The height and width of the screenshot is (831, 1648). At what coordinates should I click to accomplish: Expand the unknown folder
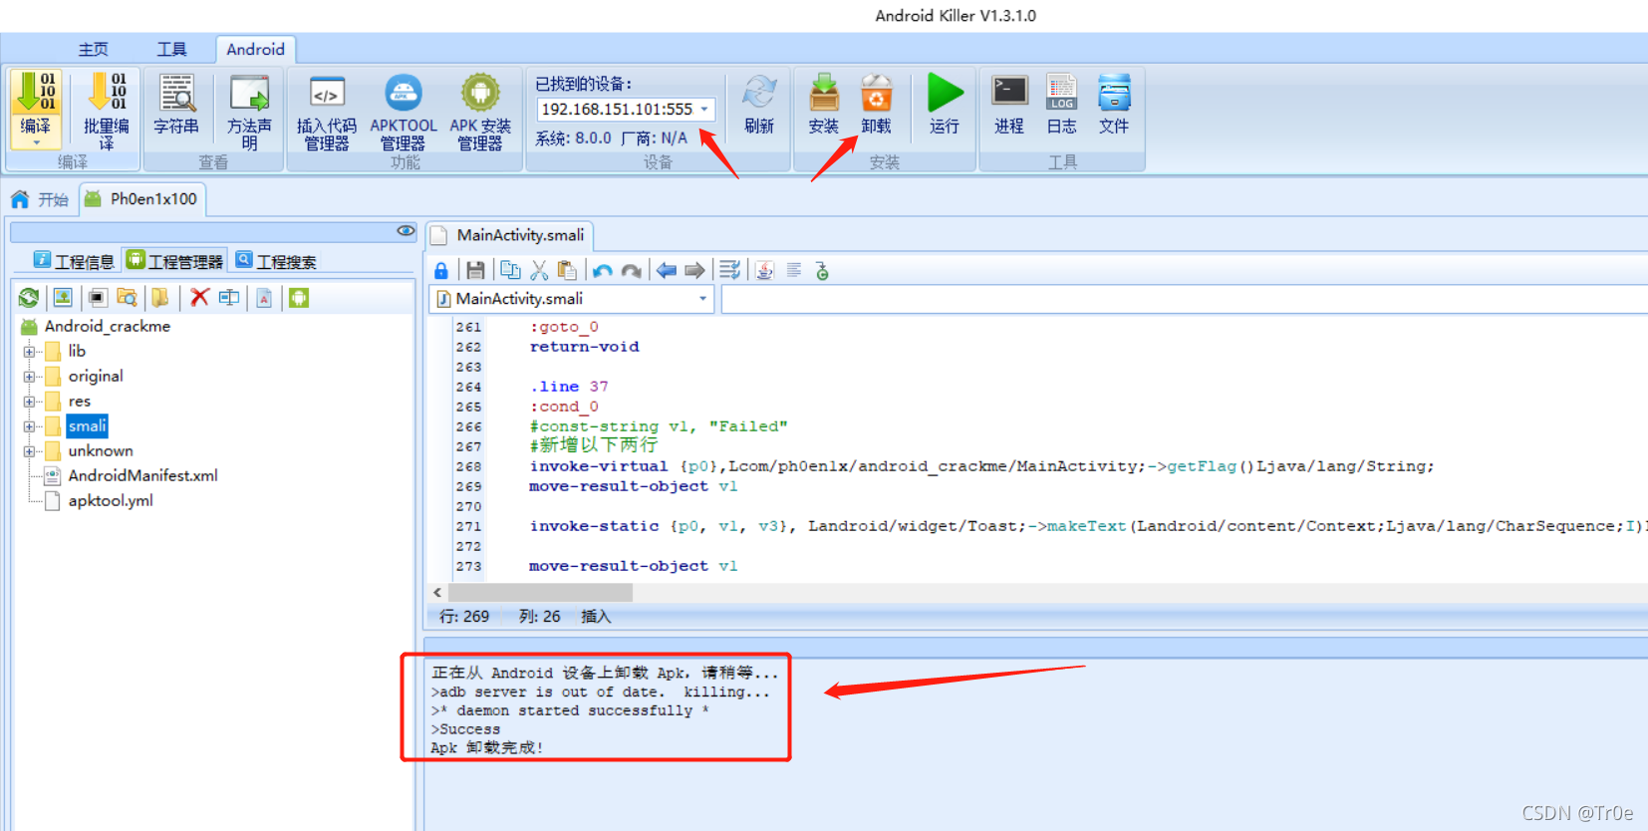click(29, 451)
